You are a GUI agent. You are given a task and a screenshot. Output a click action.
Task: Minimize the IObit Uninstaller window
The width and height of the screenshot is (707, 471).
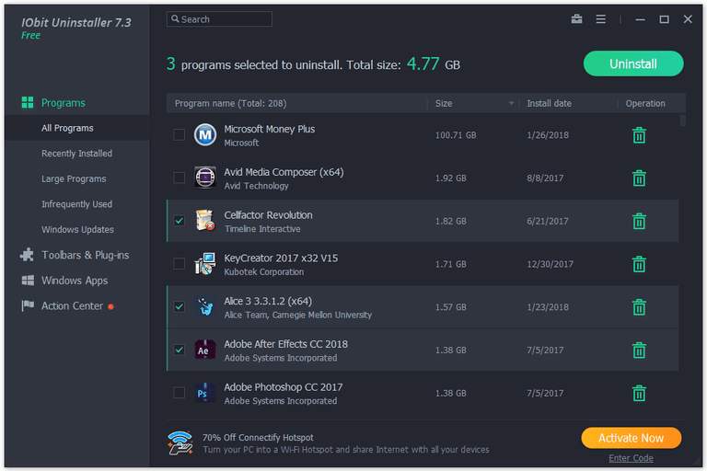tap(640, 19)
